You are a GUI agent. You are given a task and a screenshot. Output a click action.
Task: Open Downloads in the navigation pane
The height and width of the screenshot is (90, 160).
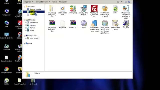(x=34, y=12)
